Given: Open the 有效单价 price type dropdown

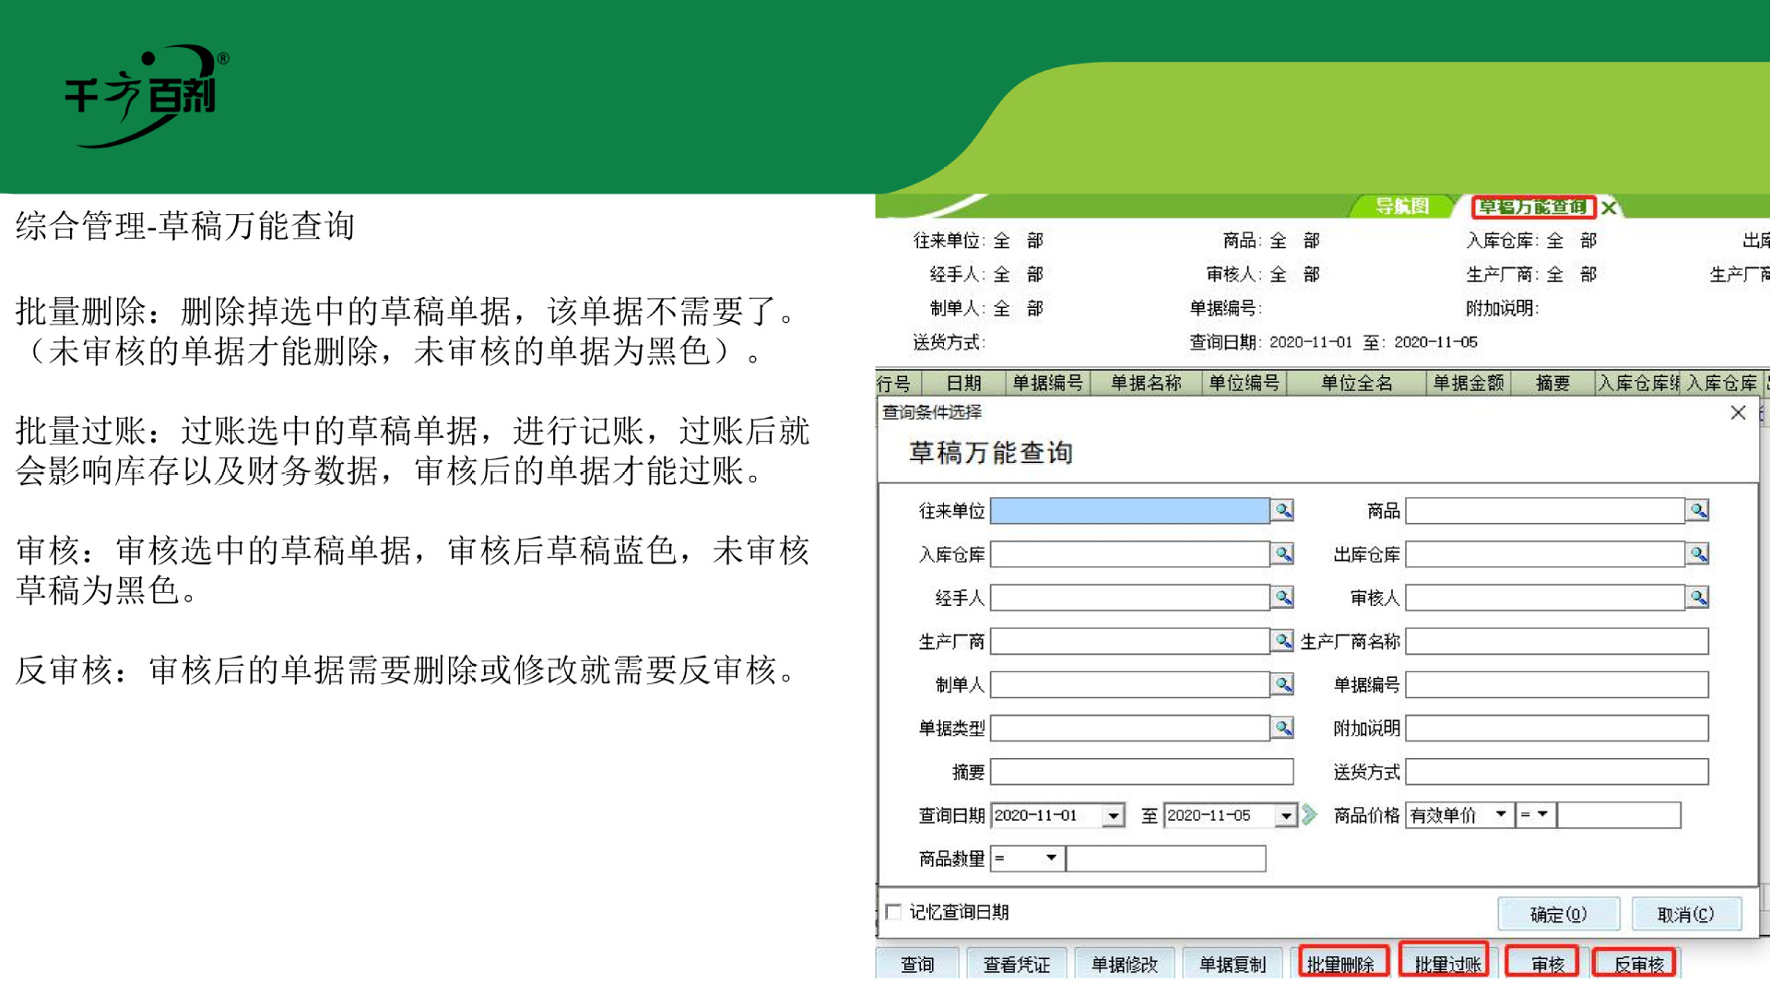Looking at the screenshot, I should (1504, 815).
